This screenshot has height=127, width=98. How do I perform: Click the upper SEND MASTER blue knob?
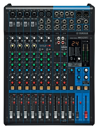[79, 70]
